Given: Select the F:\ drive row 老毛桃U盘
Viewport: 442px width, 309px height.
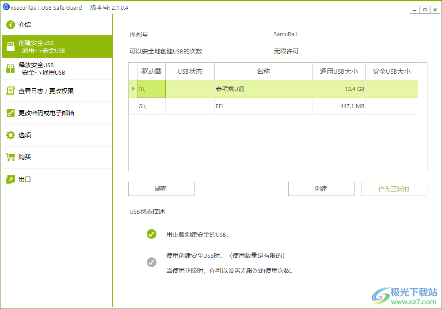Looking at the screenshot, I should (x=263, y=89).
